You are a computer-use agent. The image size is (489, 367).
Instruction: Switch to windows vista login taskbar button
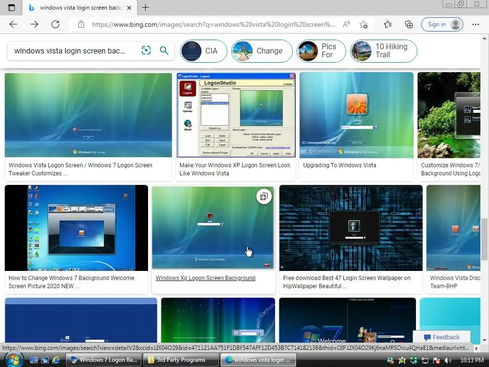click(258, 360)
